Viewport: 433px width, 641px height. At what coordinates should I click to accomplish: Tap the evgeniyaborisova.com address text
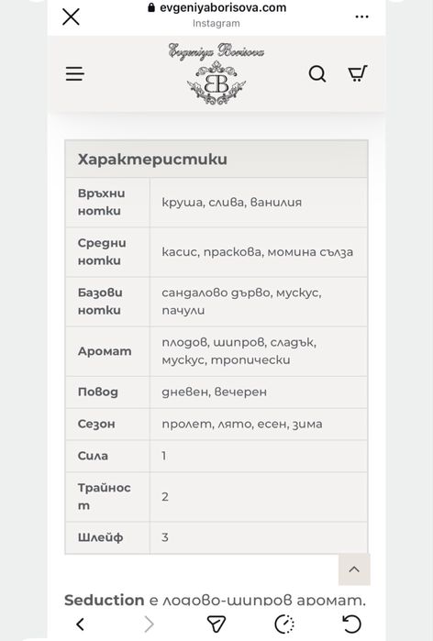click(223, 7)
